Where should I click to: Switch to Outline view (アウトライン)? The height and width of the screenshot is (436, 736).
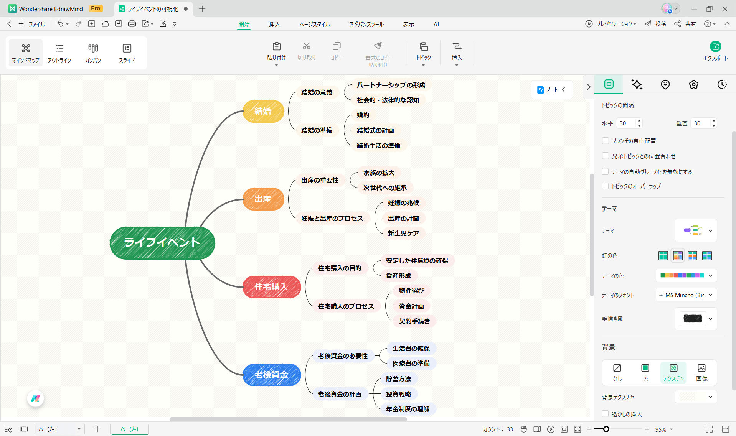pyautogui.click(x=59, y=53)
